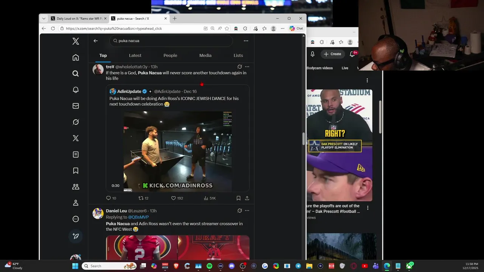Open Bookmarks in X sidebar
Image resolution: width=484 pixels, height=272 pixels.
(76, 171)
